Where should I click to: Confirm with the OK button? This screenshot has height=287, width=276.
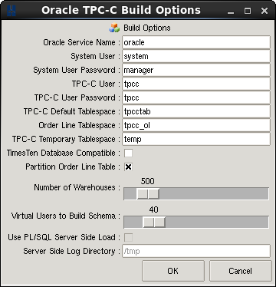coord(173,271)
